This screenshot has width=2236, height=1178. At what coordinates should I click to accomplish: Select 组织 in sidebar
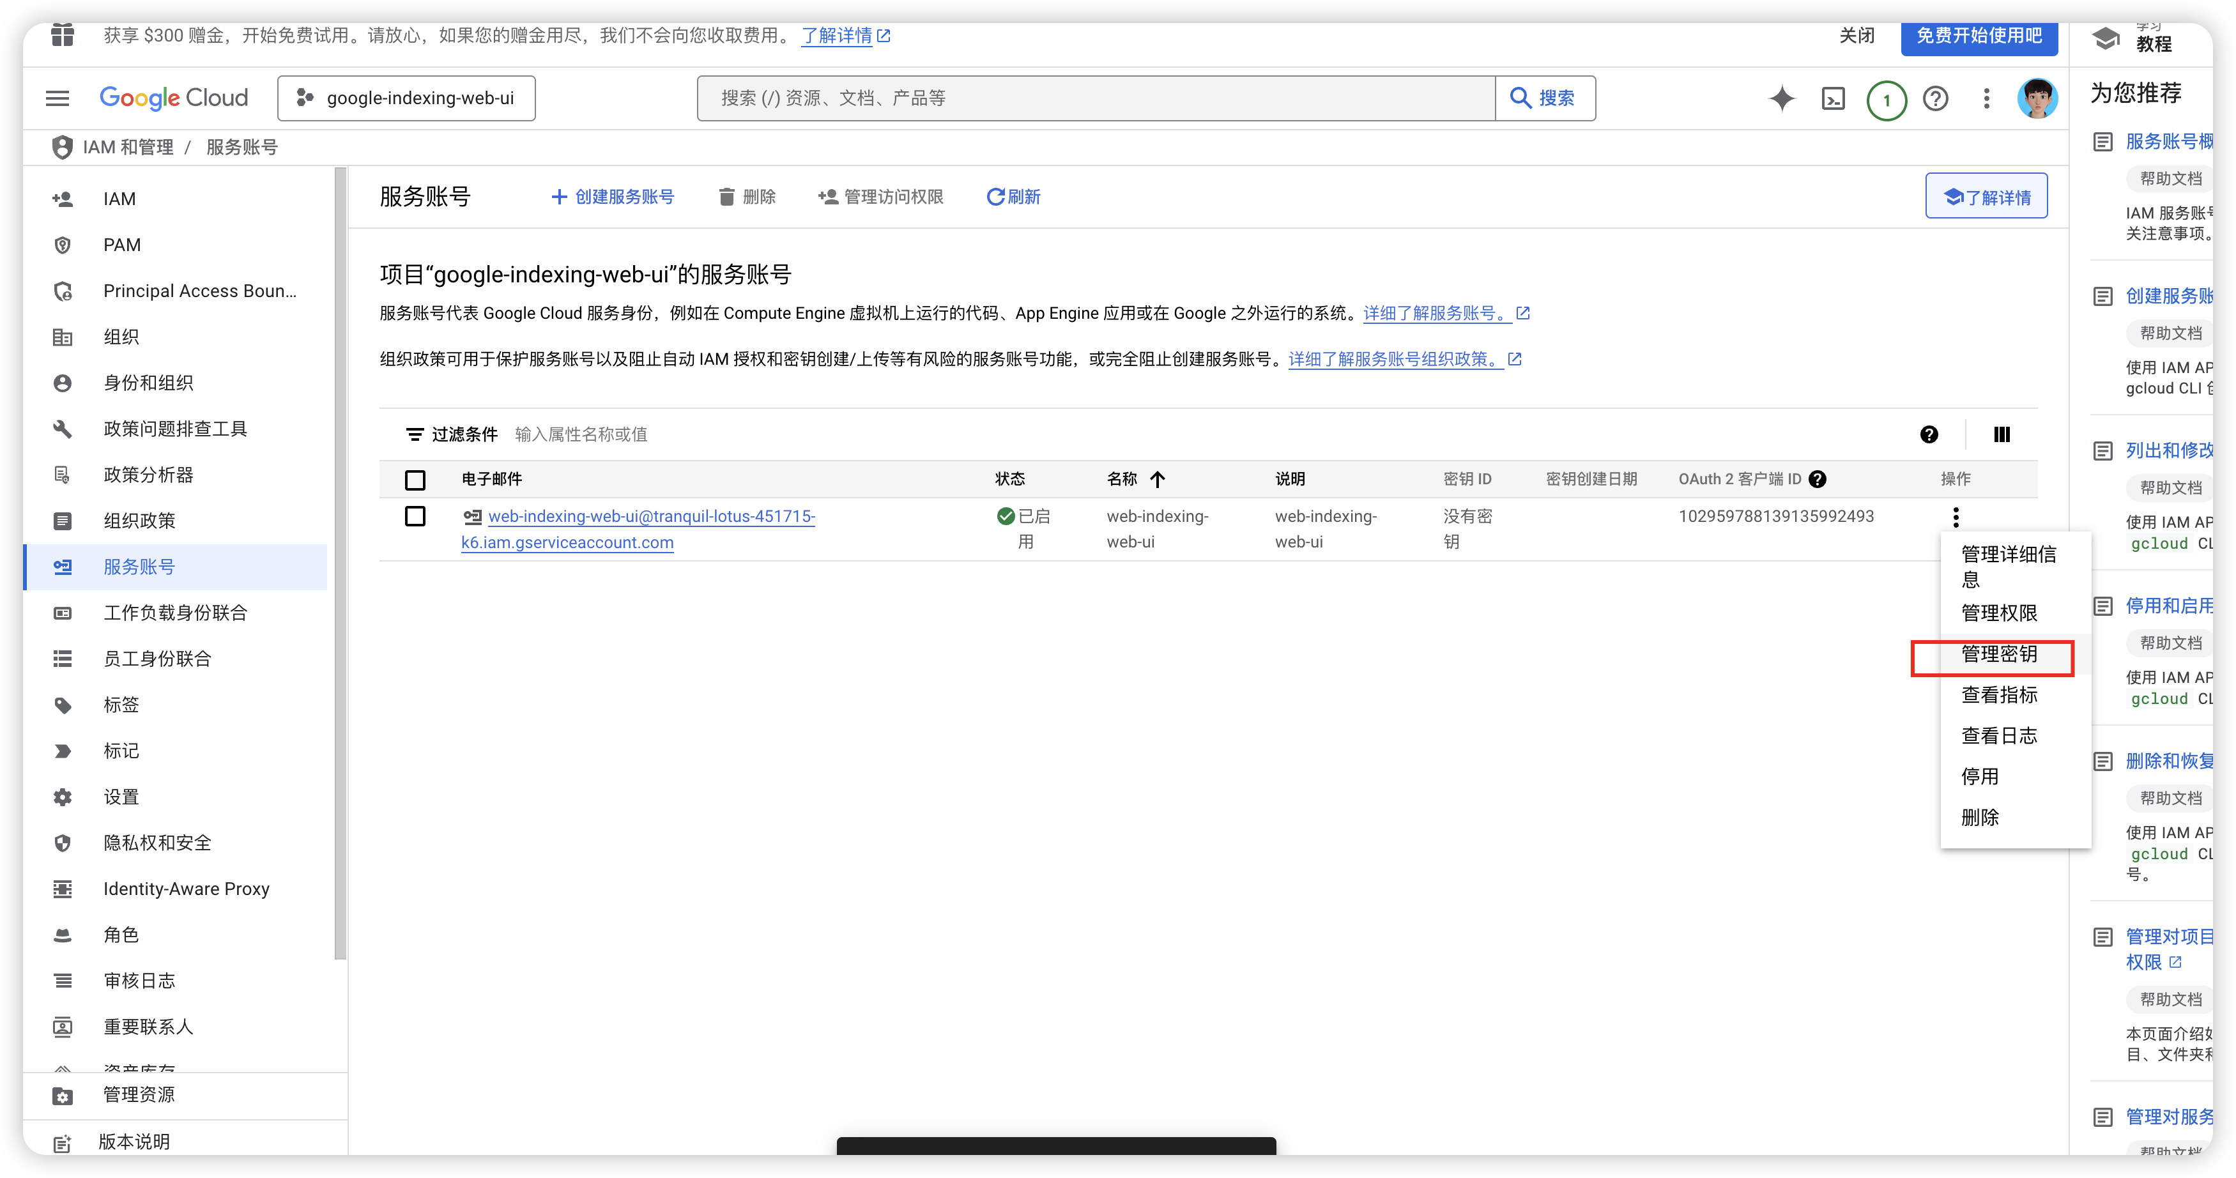tap(175, 337)
